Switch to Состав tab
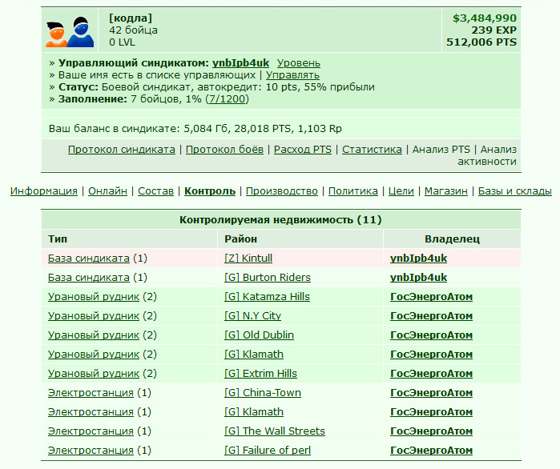 pyautogui.click(x=155, y=191)
